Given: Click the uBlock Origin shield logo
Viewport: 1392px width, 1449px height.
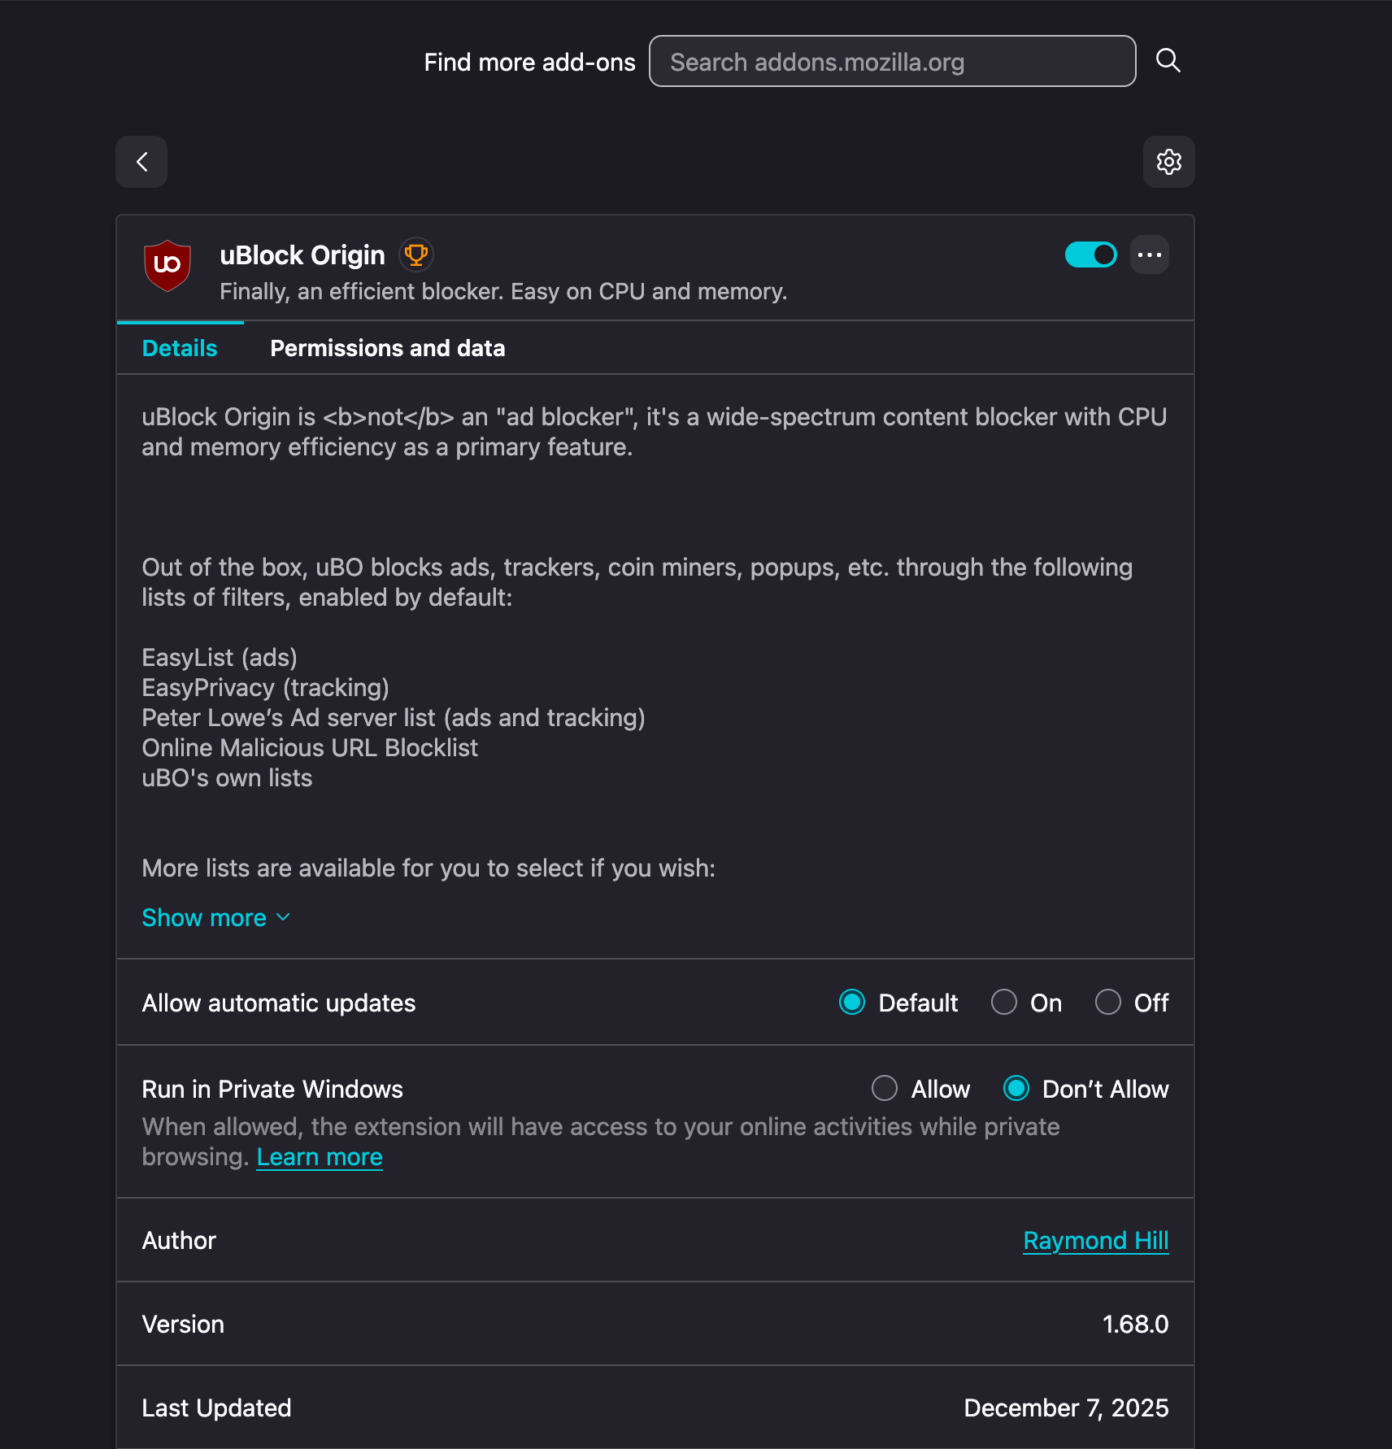Looking at the screenshot, I should 167,265.
